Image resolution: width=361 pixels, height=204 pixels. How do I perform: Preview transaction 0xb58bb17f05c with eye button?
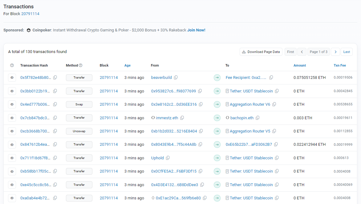(12, 171)
